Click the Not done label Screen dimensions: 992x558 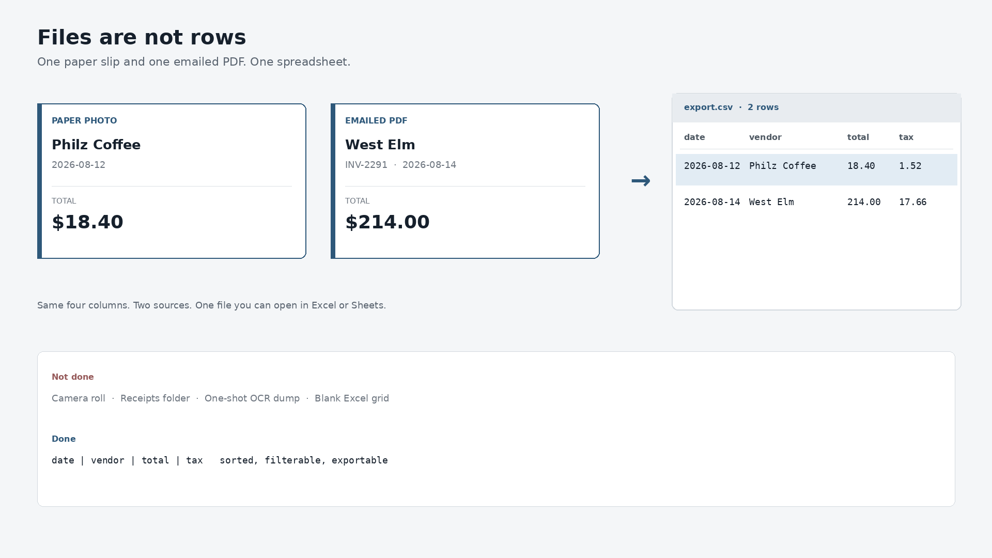point(73,377)
